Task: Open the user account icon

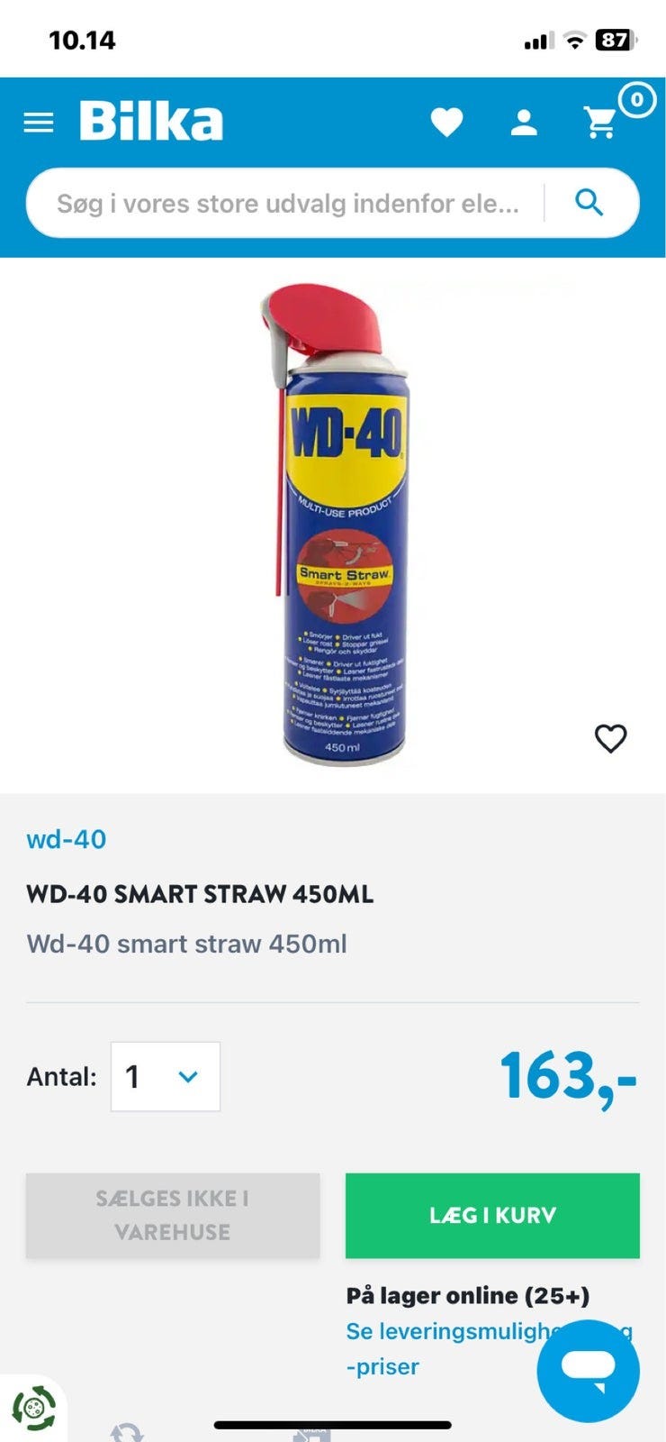Action: (x=524, y=123)
